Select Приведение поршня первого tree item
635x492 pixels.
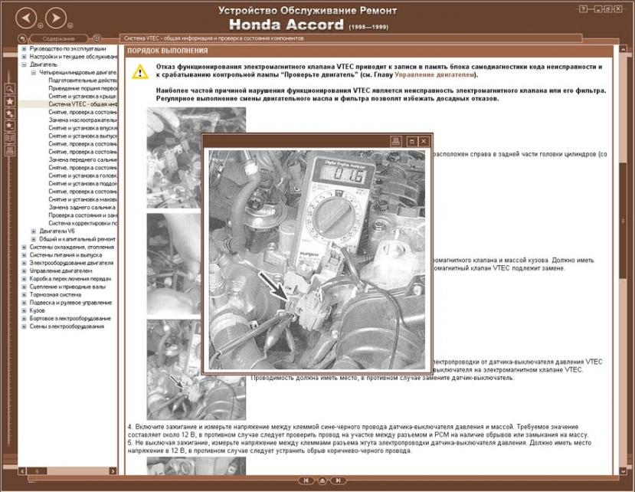[x=83, y=88]
